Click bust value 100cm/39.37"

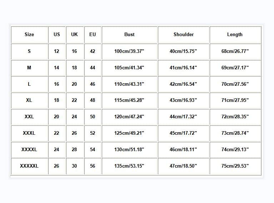[129, 51]
